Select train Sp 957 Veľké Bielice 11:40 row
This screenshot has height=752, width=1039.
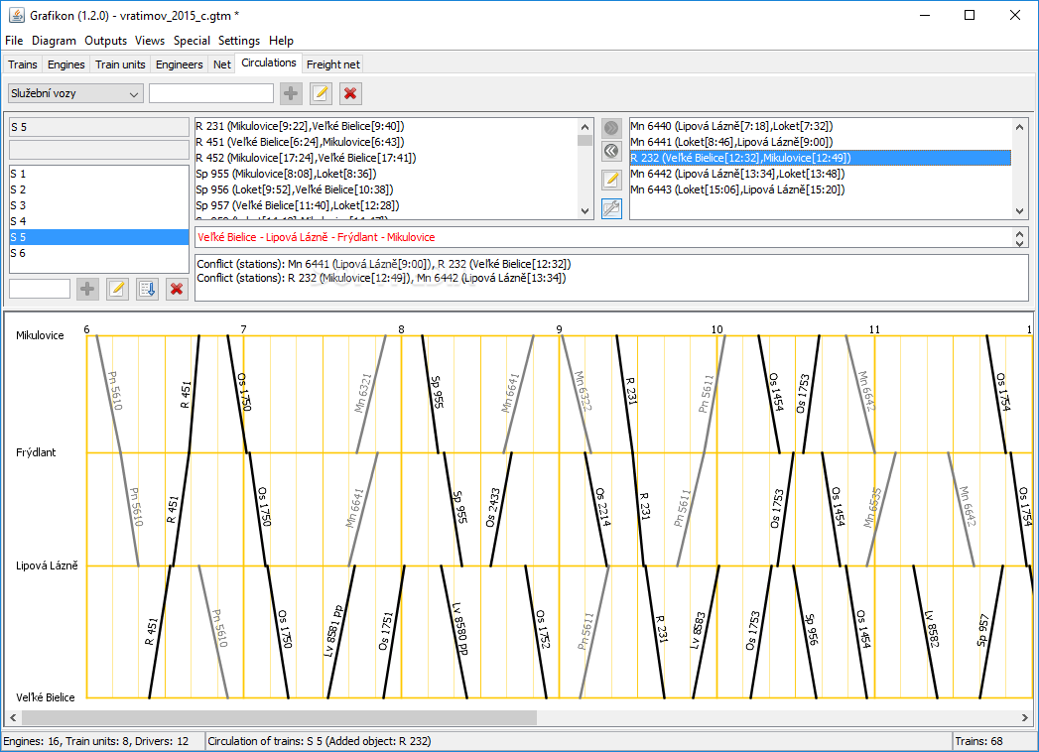(386, 205)
